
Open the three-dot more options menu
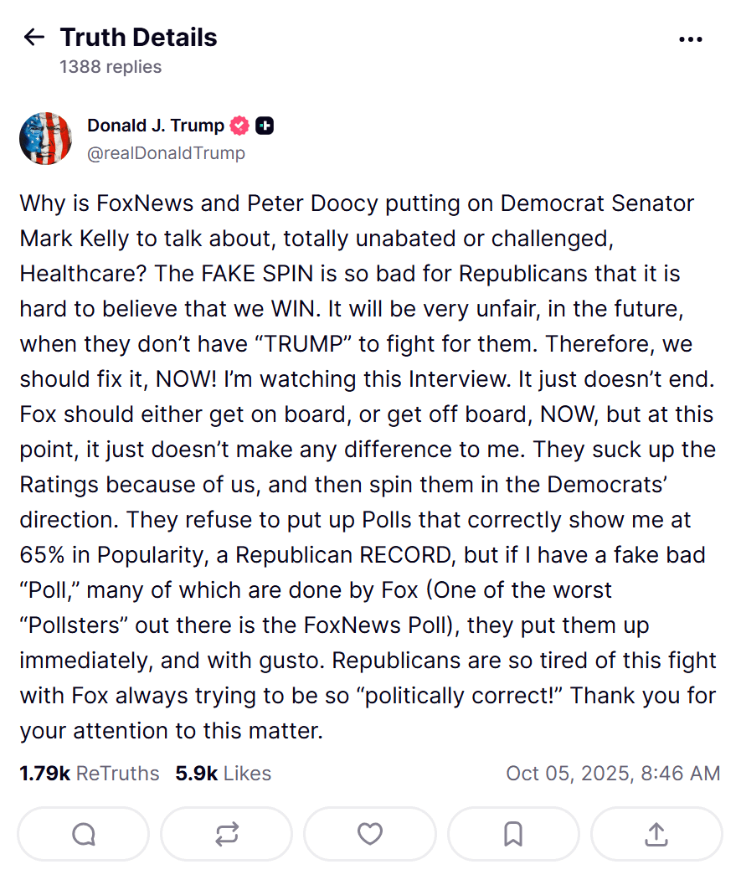691,39
